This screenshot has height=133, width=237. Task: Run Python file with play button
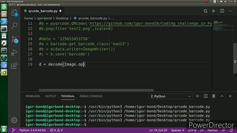(x=214, y=11)
